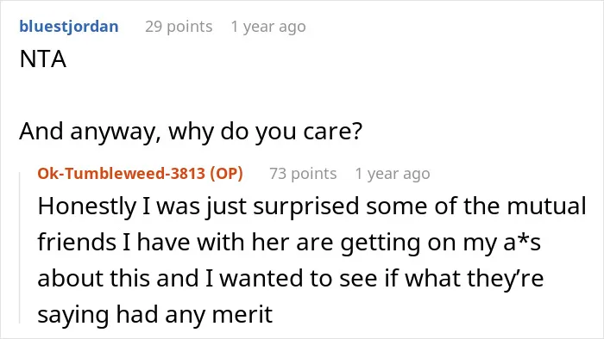Click the word 'mutual' in the reply
This screenshot has height=339, width=604.
click(546, 206)
